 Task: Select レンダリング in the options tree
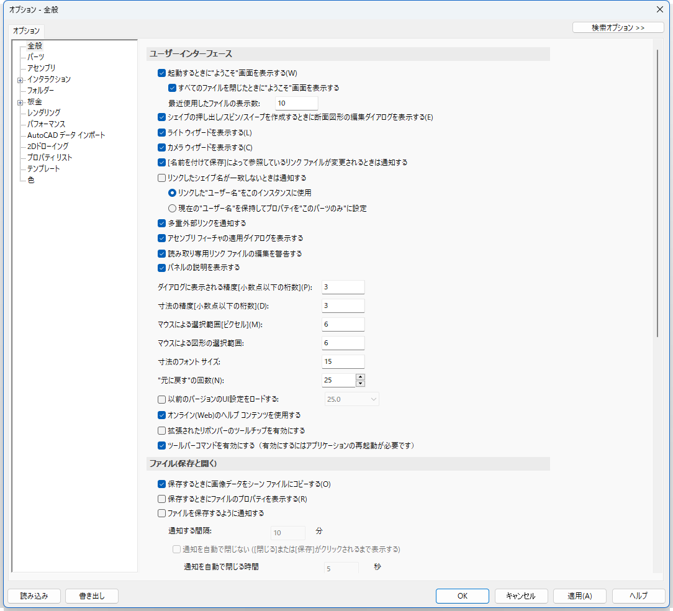point(43,112)
